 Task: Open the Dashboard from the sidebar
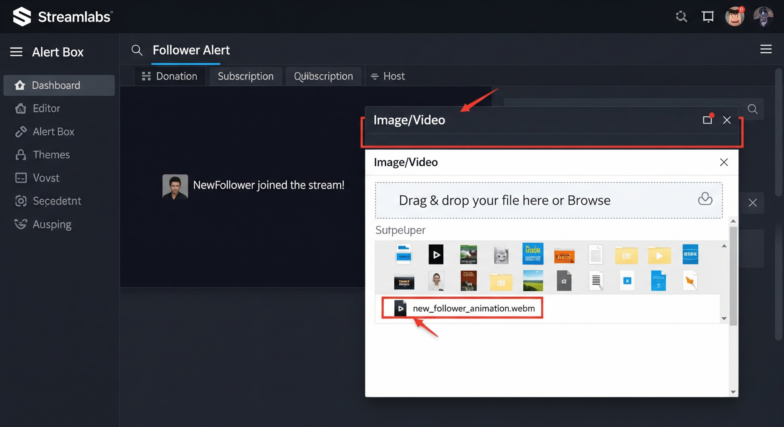[x=56, y=85]
